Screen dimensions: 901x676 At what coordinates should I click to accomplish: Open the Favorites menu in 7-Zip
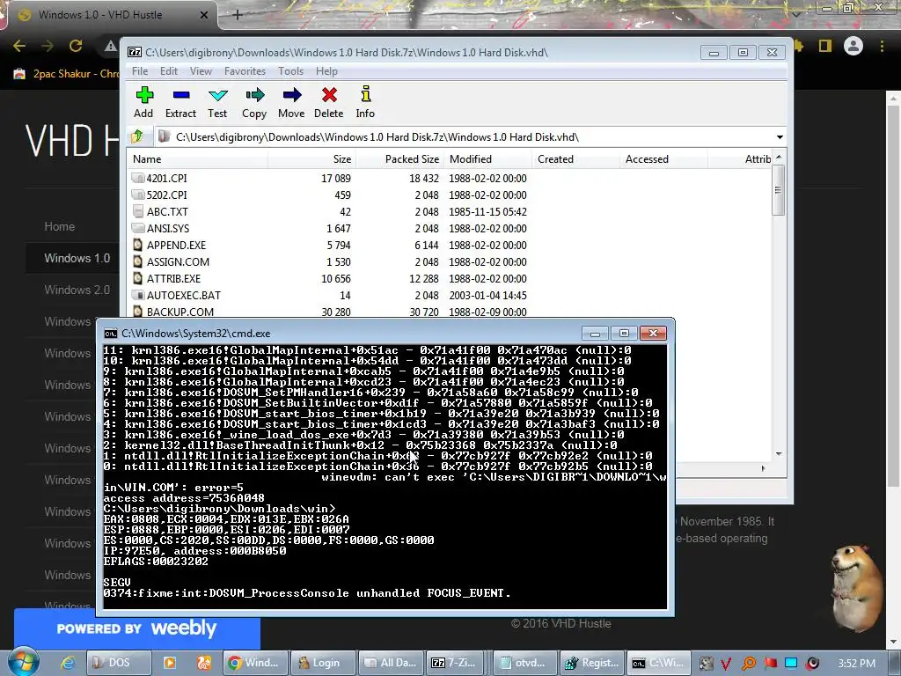[245, 71]
